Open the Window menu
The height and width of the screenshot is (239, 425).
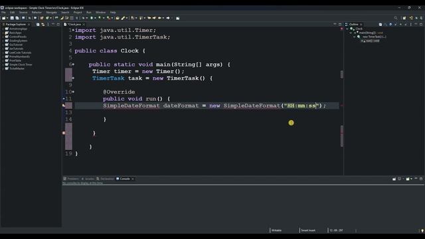[x=100, y=13]
